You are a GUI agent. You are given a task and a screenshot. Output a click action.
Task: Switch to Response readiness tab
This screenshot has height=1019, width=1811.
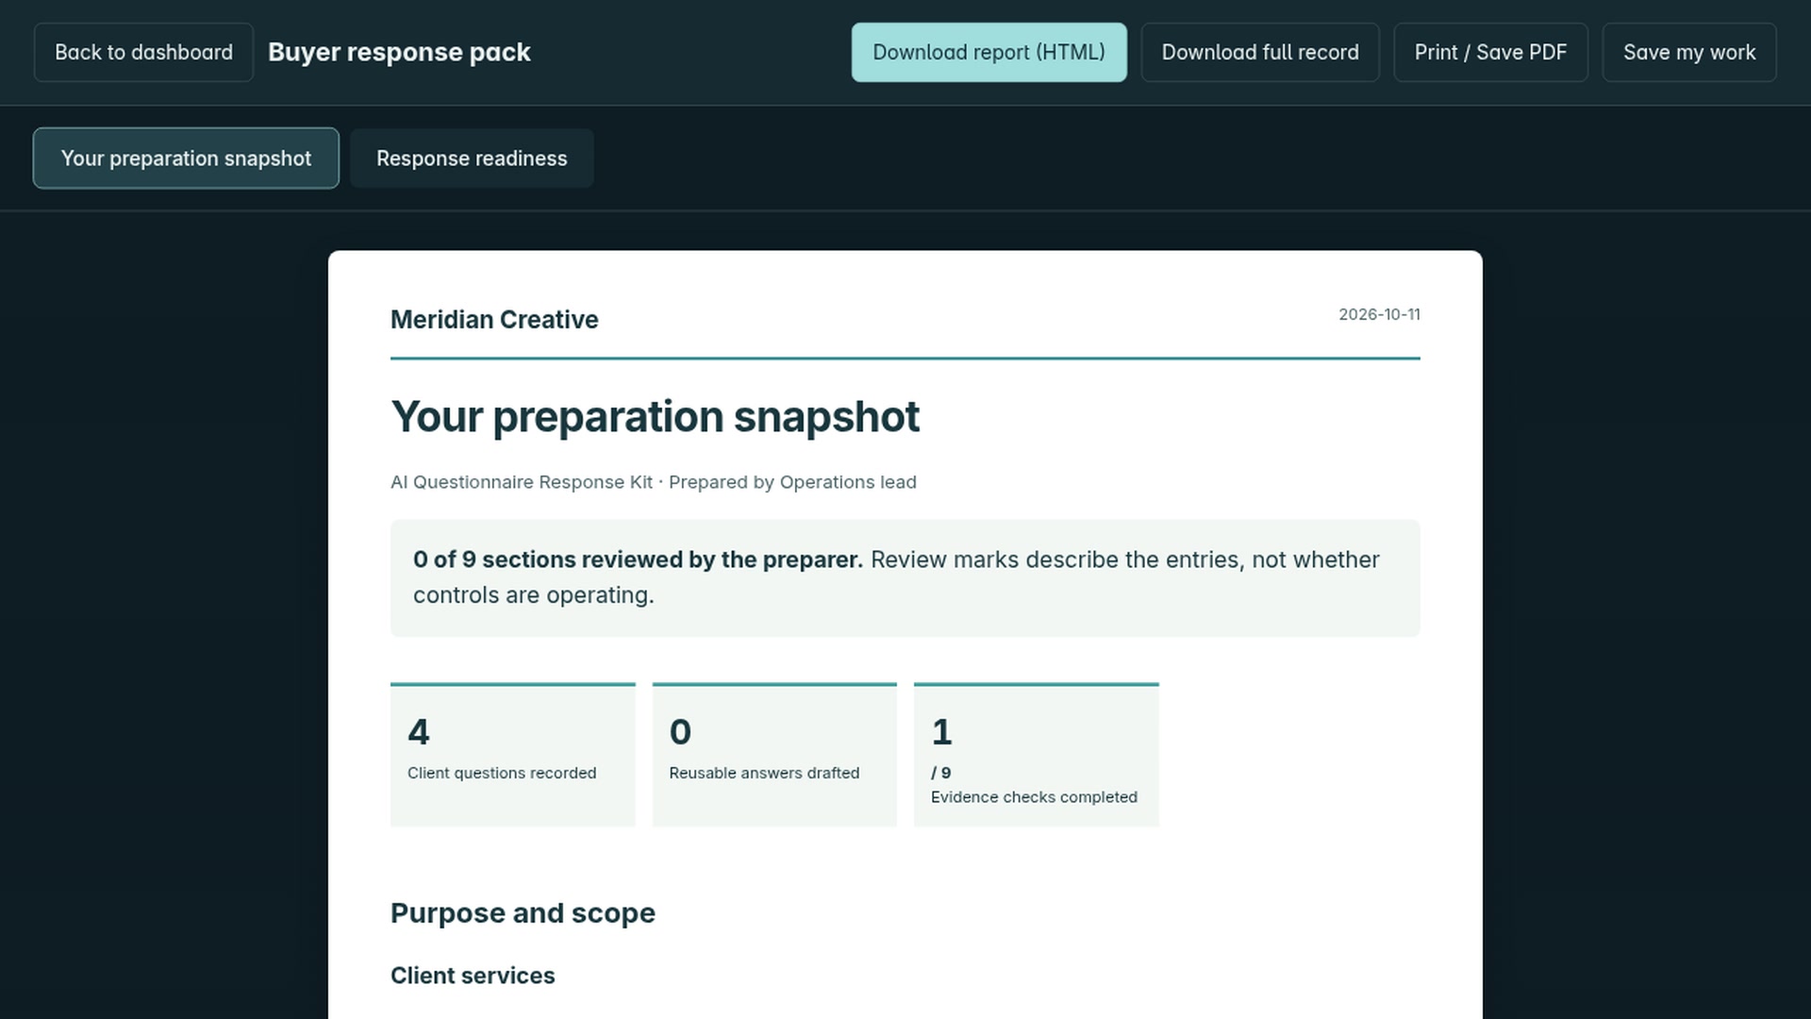pos(472,159)
